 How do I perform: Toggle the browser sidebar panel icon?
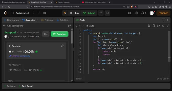pos(156,7)
